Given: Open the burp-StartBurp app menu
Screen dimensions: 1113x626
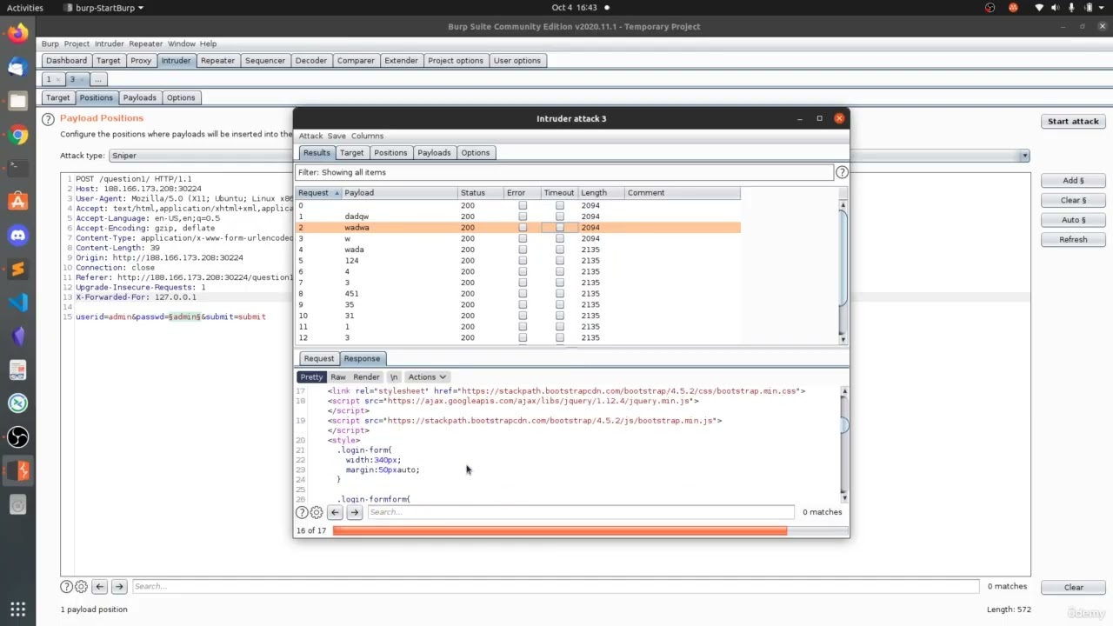Looking at the screenshot, I should pyautogui.click(x=104, y=8).
